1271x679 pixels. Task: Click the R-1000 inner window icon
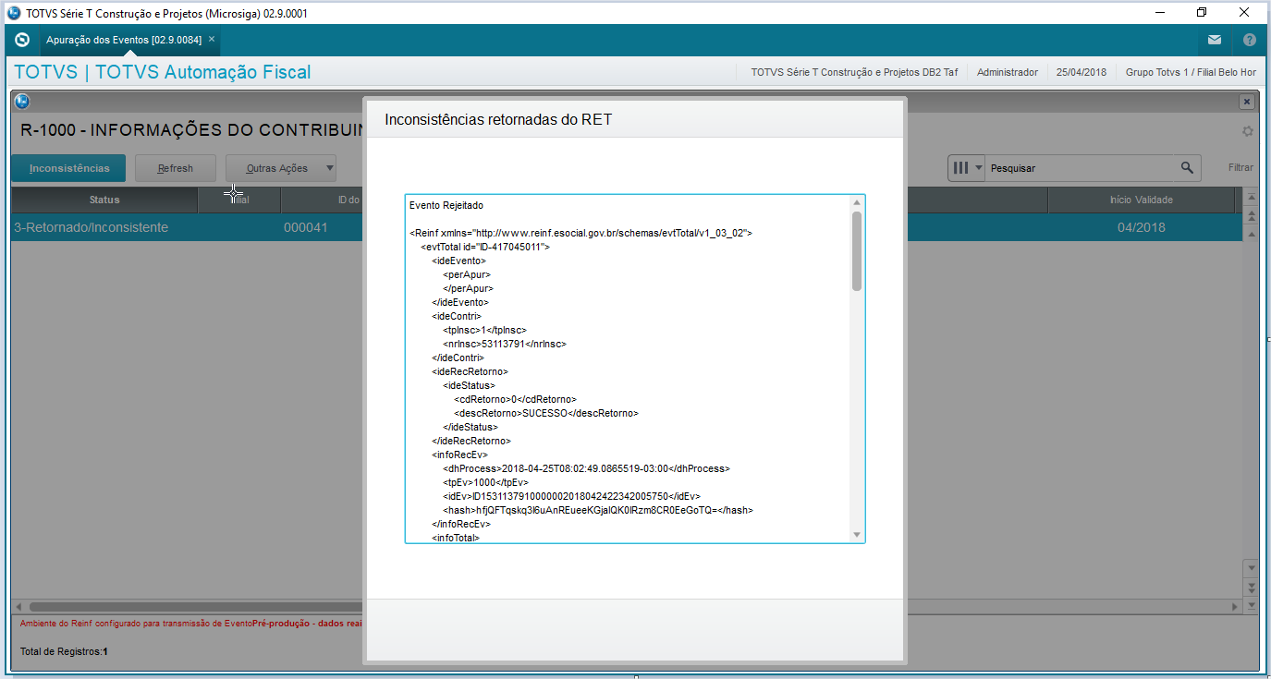(x=23, y=102)
